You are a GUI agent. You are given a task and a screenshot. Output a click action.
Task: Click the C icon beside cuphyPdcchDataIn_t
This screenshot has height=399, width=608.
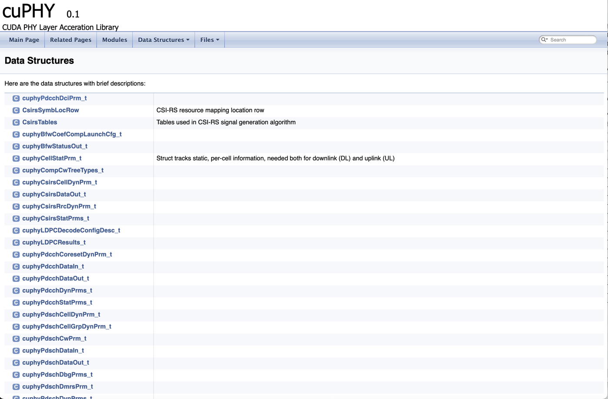click(x=16, y=266)
